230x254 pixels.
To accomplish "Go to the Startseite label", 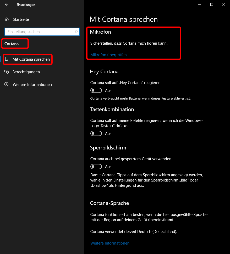I will click(x=21, y=19).
